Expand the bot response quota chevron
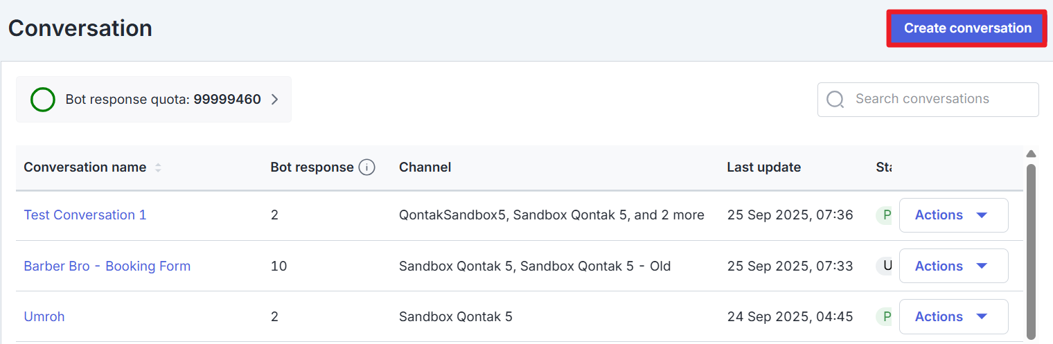The image size is (1053, 344). pyautogui.click(x=275, y=100)
